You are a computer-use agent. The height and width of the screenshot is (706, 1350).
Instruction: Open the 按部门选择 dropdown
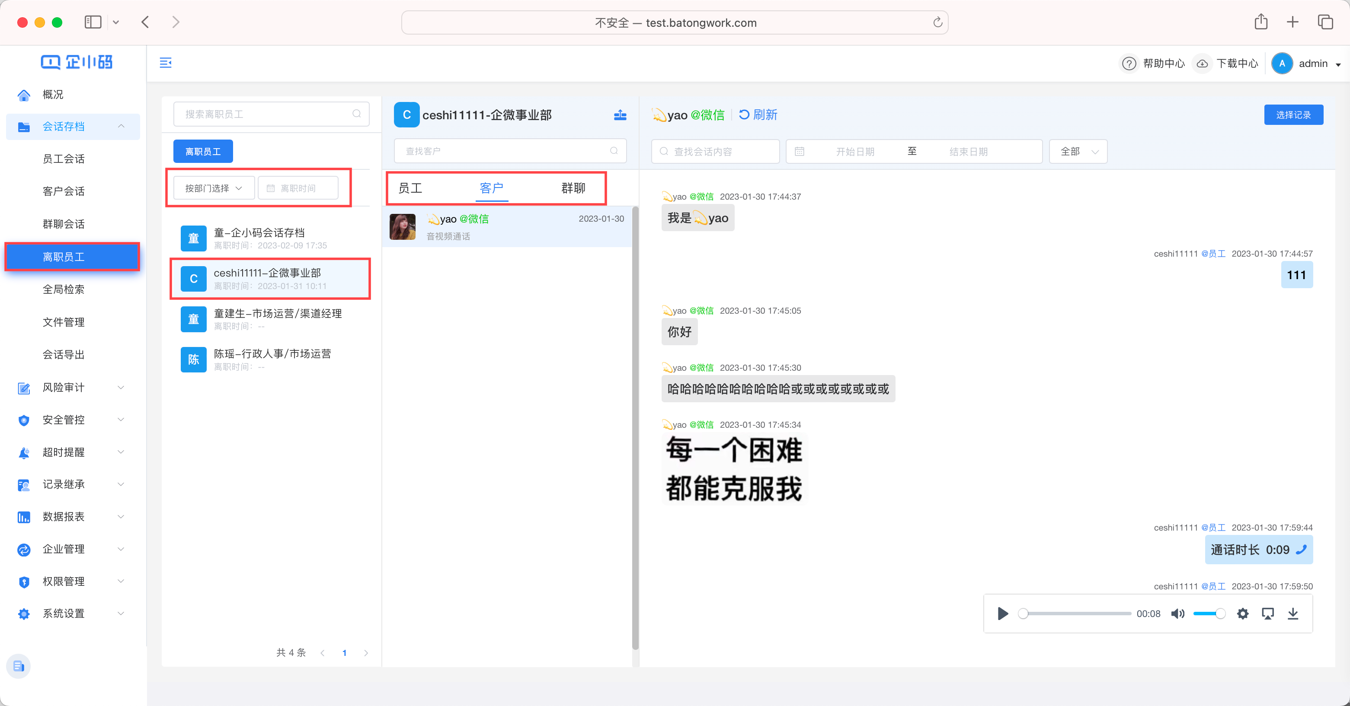(214, 188)
